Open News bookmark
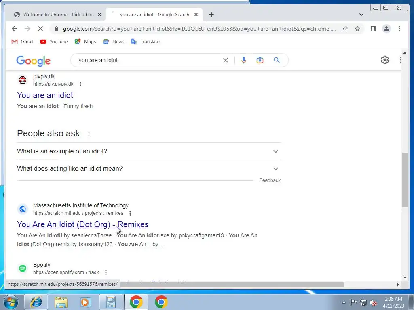Viewport: 414px width, 310px height. tap(114, 42)
